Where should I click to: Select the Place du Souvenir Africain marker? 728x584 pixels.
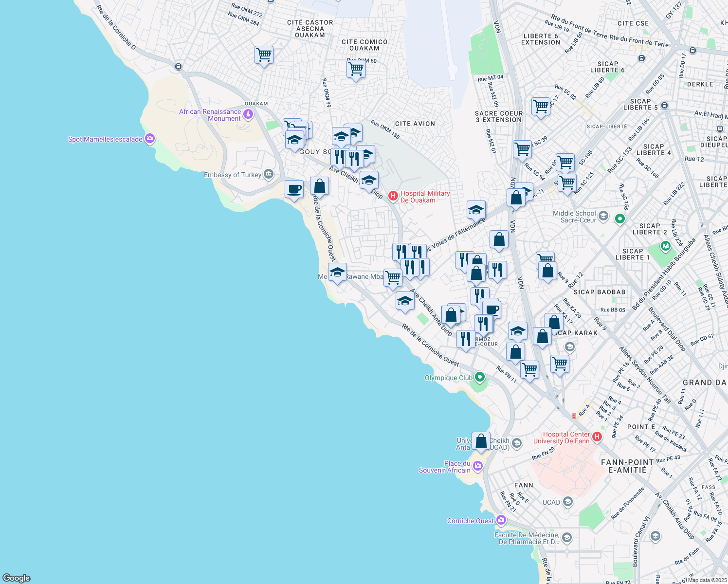pyautogui.click(x=478, y=465)
